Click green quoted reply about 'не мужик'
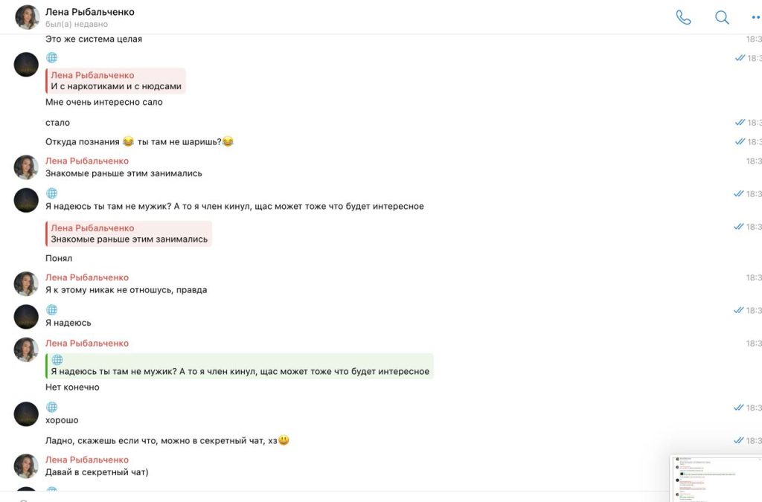The height and width of the screenshot is (502, 762). [x=239, y=365]
